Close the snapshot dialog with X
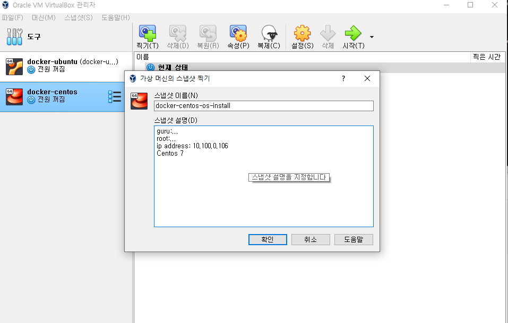508x323 pixels. 367,78
